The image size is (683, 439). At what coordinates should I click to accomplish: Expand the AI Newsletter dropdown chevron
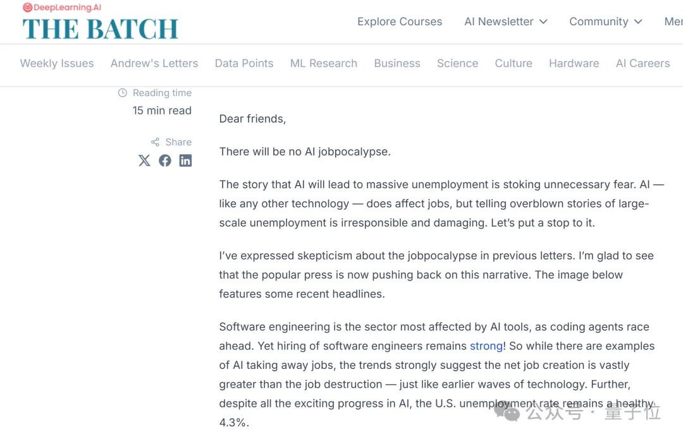click(x=543, y=21)
